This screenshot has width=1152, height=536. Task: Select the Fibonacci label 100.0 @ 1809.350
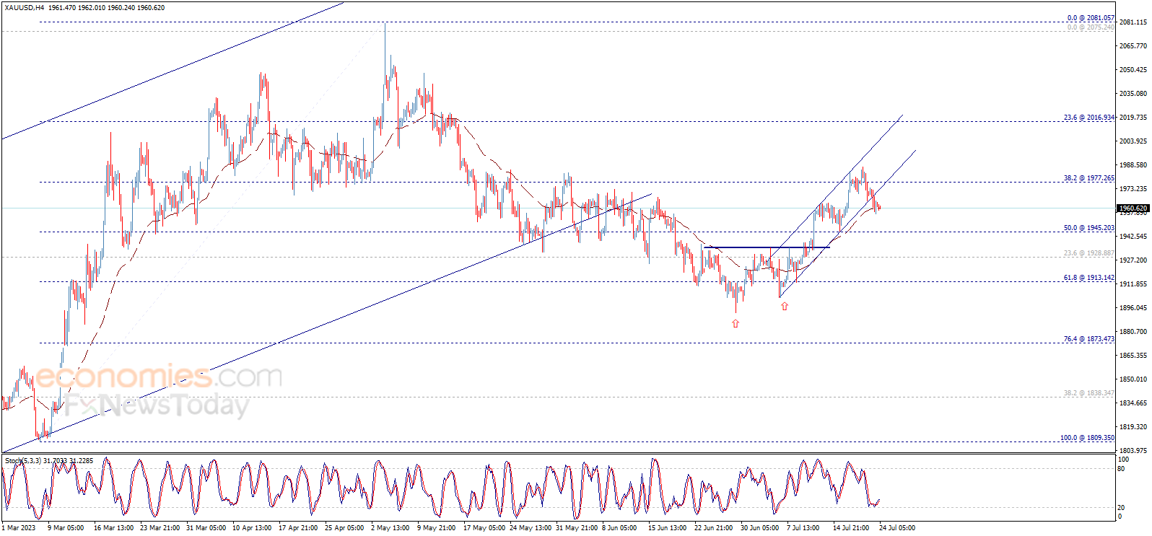point(1087,438)
